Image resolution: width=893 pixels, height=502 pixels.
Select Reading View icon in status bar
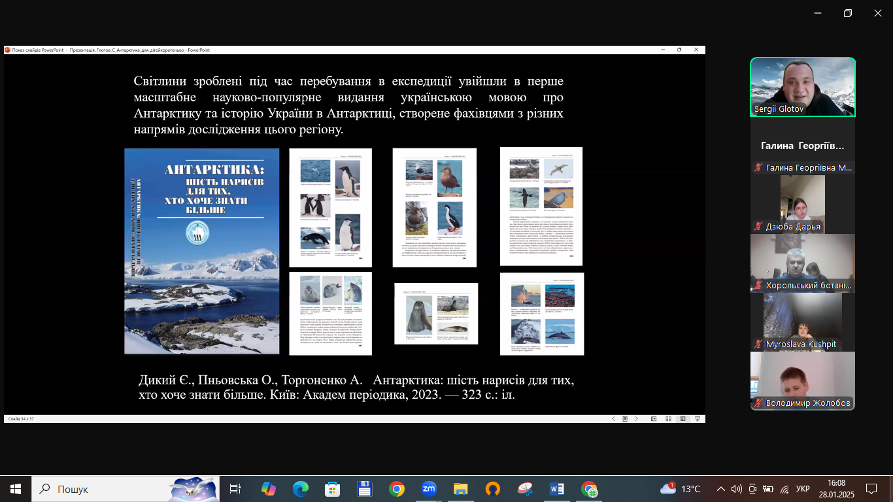coord(683,419)
